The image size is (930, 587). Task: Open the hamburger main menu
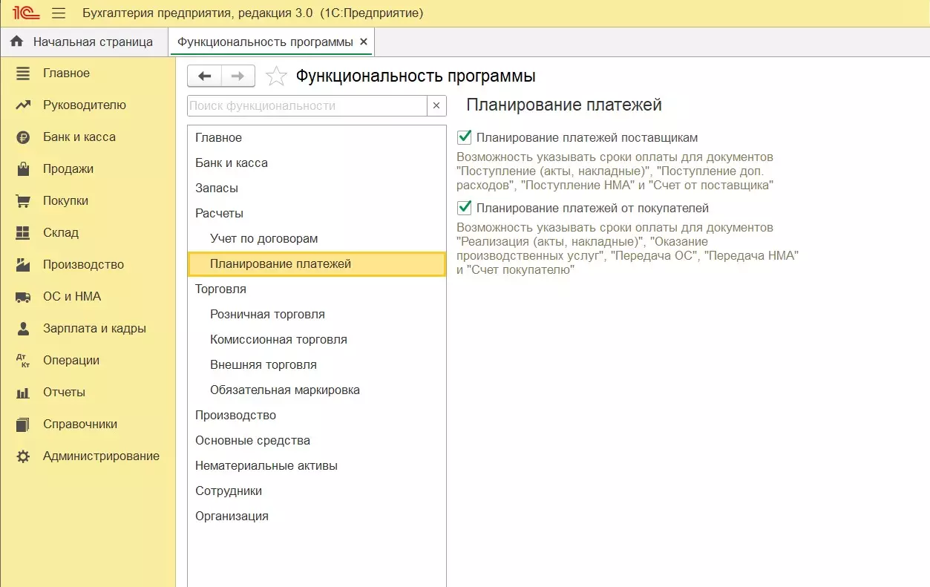coord(59,13)
